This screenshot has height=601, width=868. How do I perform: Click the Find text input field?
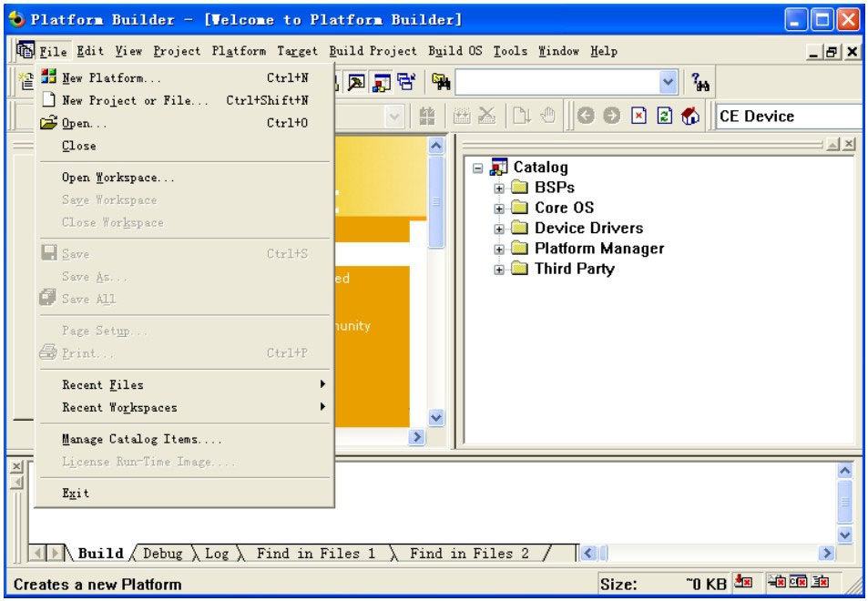click(x=557, y=83)
